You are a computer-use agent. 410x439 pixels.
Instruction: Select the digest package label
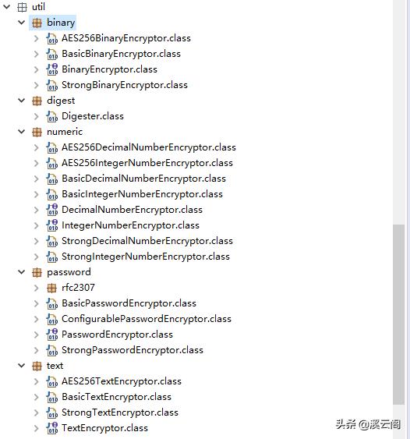click(x=61, y=101)
